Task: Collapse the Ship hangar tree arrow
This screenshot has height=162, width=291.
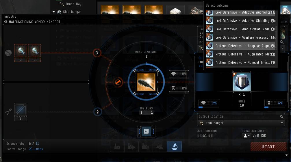Action: tap(54, 12)
